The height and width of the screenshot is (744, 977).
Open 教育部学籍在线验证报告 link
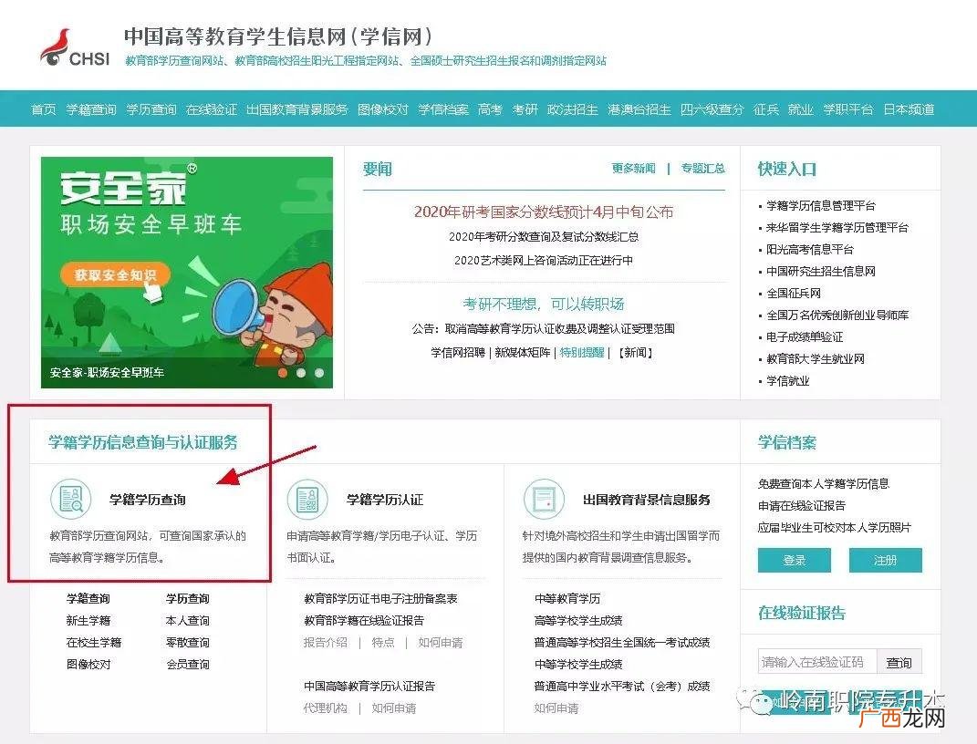[x=364, y=621]
